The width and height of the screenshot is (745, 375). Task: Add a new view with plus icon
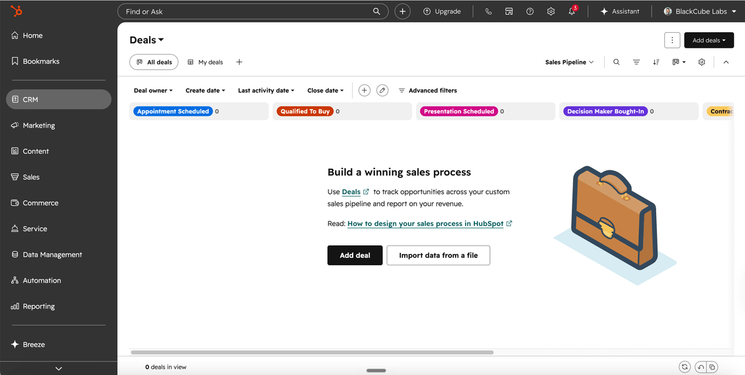(x=239, y=62)
